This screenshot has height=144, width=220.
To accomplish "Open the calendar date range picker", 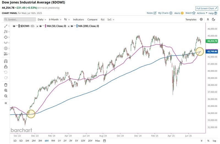I will click(x=105, y=141).
